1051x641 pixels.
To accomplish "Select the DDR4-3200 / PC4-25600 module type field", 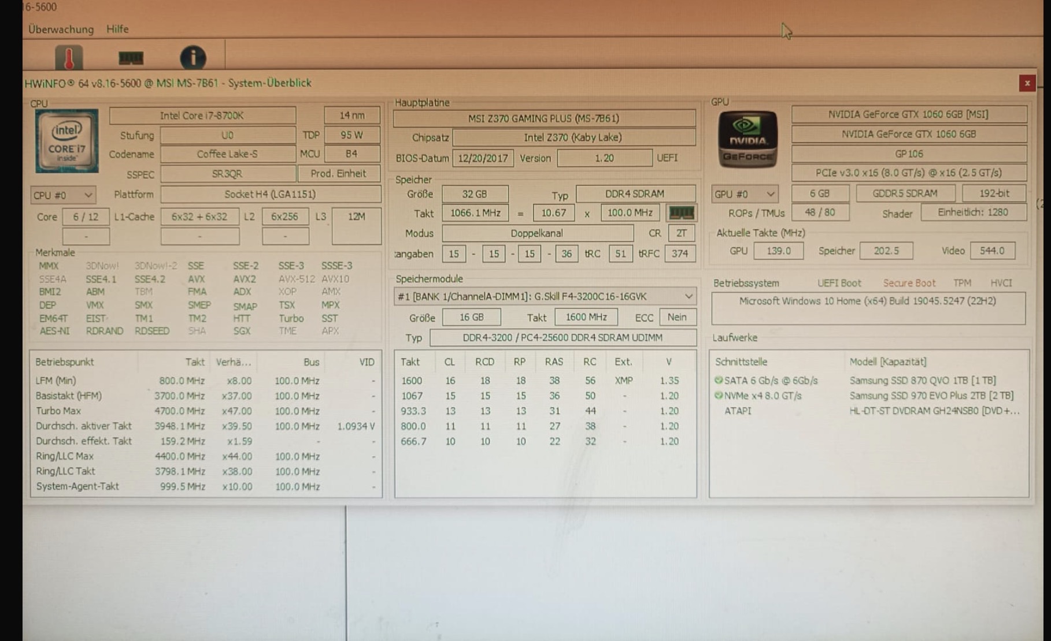I will pyautogui.click(x=562, y=338).
